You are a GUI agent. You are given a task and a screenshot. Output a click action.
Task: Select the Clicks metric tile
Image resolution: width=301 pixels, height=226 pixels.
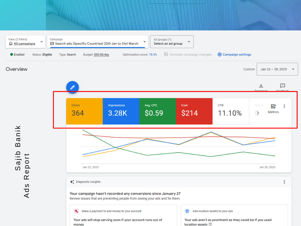[85, 111]
